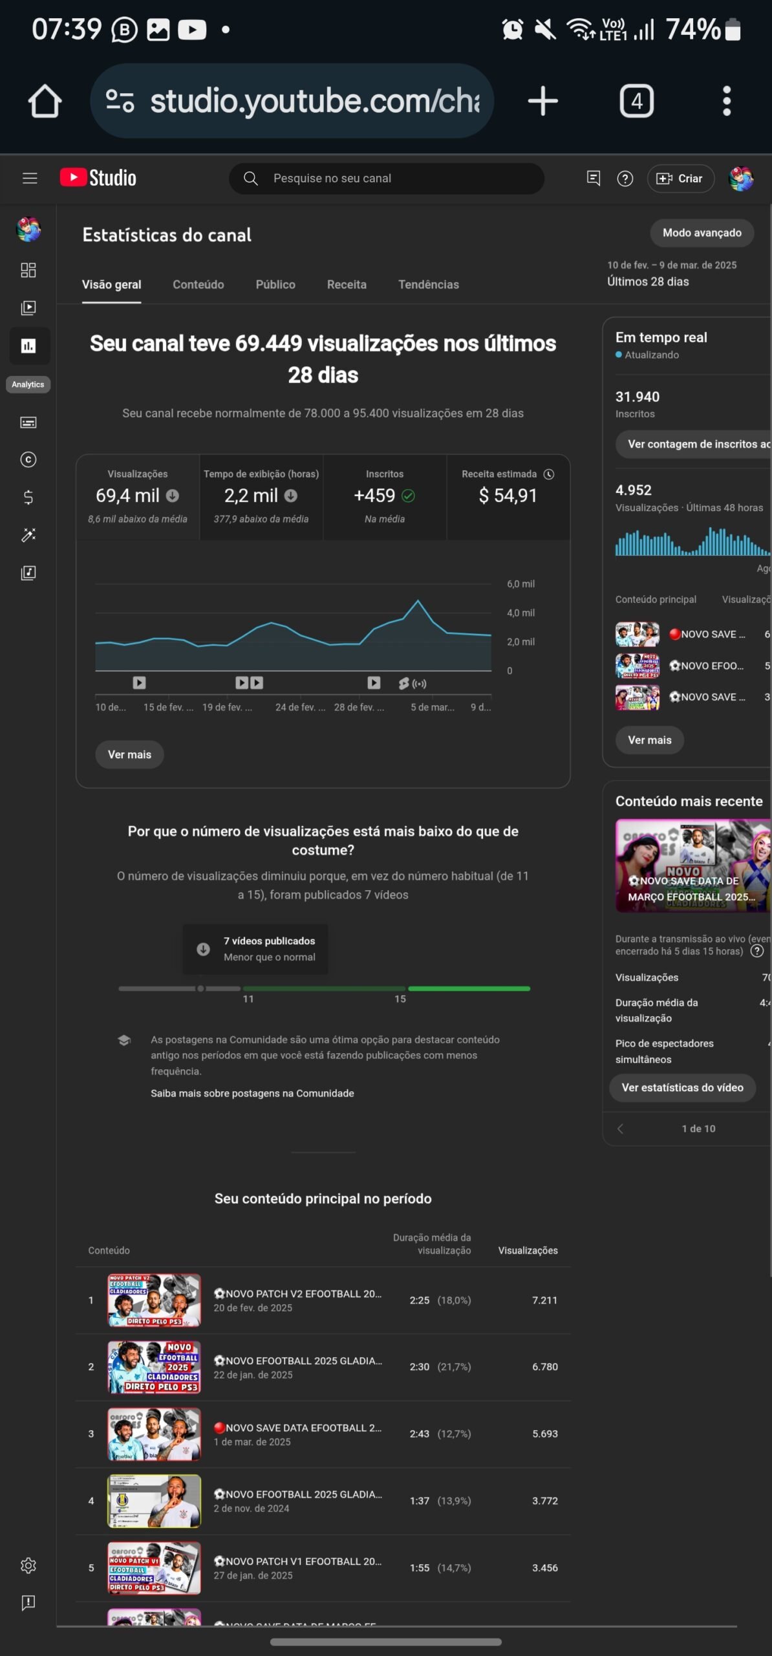772x1656 pixels.
Task: Click Ver mais below the views chart
Action: 129,754
